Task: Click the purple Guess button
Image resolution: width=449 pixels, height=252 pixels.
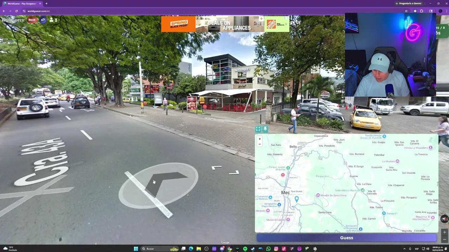Action: (347, 238)
